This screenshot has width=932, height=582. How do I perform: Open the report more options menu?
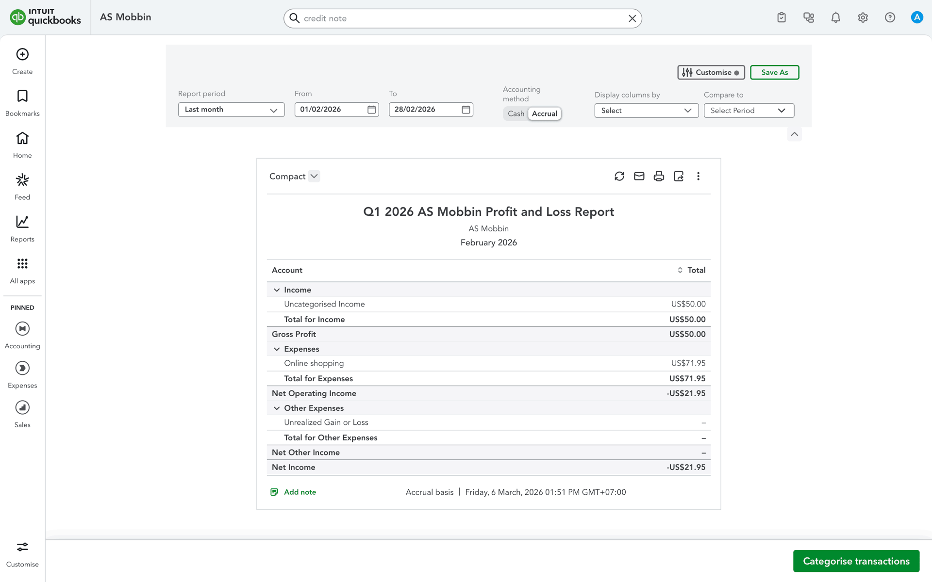pos(699,176)
